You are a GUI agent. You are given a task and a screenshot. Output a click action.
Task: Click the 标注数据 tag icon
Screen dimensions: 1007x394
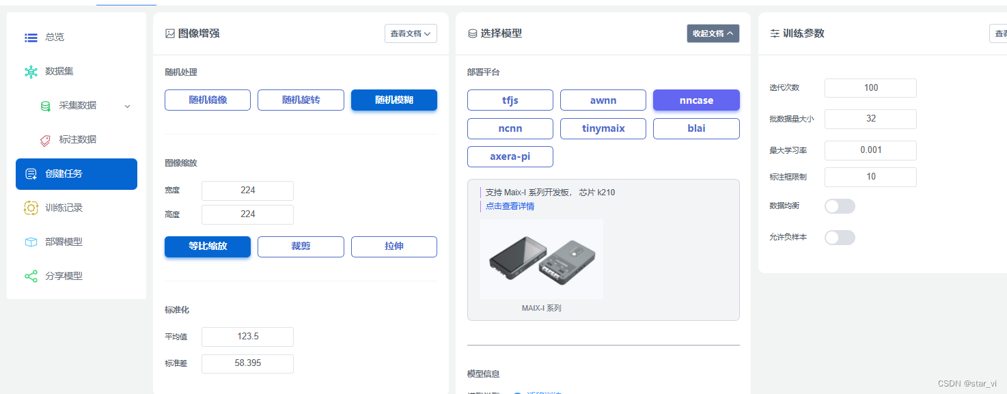click(x=45, y=140)
